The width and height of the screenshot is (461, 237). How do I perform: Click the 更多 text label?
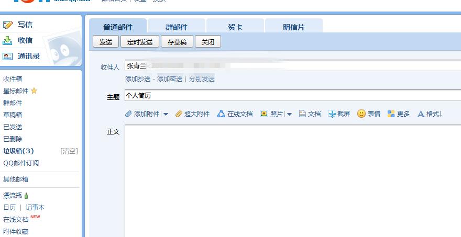[403, 114]
